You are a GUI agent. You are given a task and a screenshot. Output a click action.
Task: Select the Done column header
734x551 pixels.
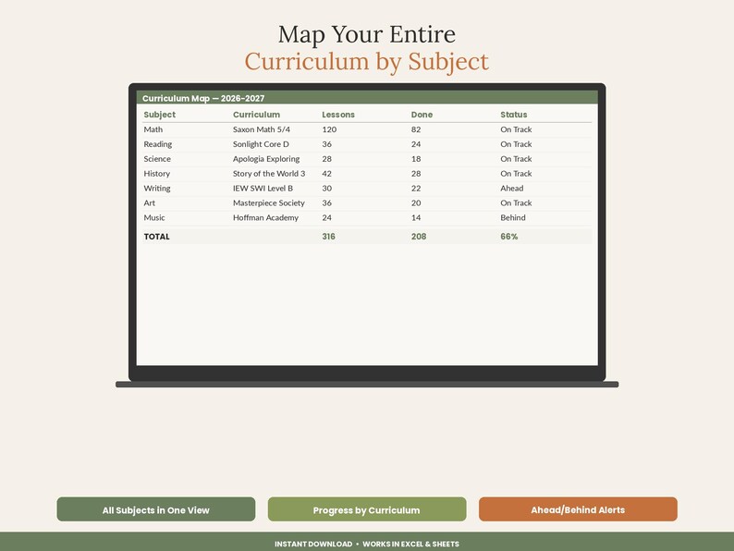coord(422,115)
